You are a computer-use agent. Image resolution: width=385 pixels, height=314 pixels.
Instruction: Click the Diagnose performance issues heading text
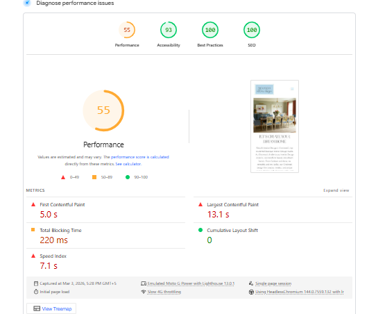pyautogui.click(x=75, y=3)
